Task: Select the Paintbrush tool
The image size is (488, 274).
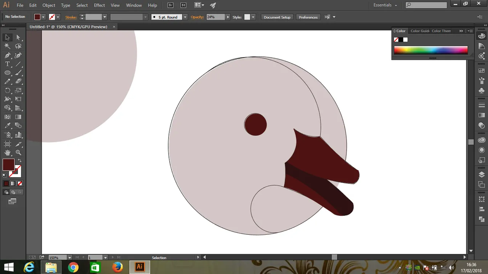Action: coord(18,73)
